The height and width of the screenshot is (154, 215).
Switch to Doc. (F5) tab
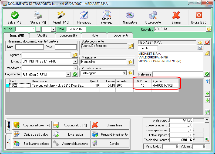point(17,36)
